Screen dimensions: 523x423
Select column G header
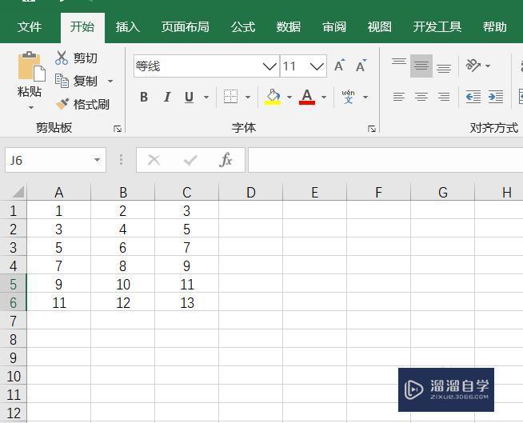(442, 192)
